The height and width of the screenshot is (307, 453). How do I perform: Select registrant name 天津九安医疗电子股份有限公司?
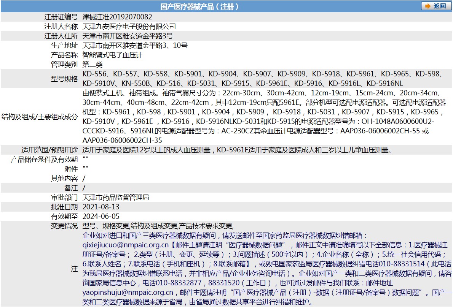[x=129, y=27]
